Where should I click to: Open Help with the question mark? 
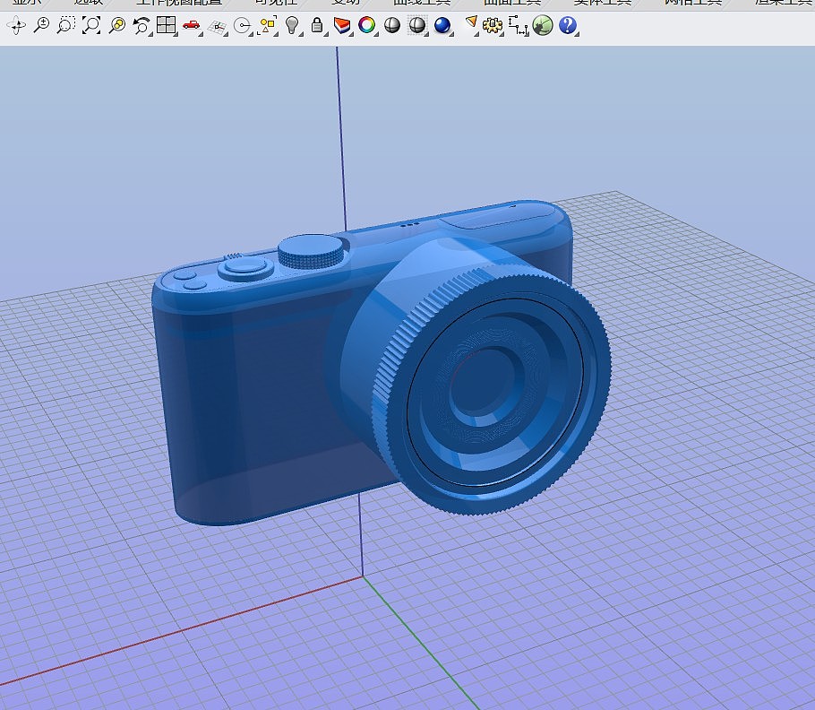pyautogui.click(x=567, y=26)
